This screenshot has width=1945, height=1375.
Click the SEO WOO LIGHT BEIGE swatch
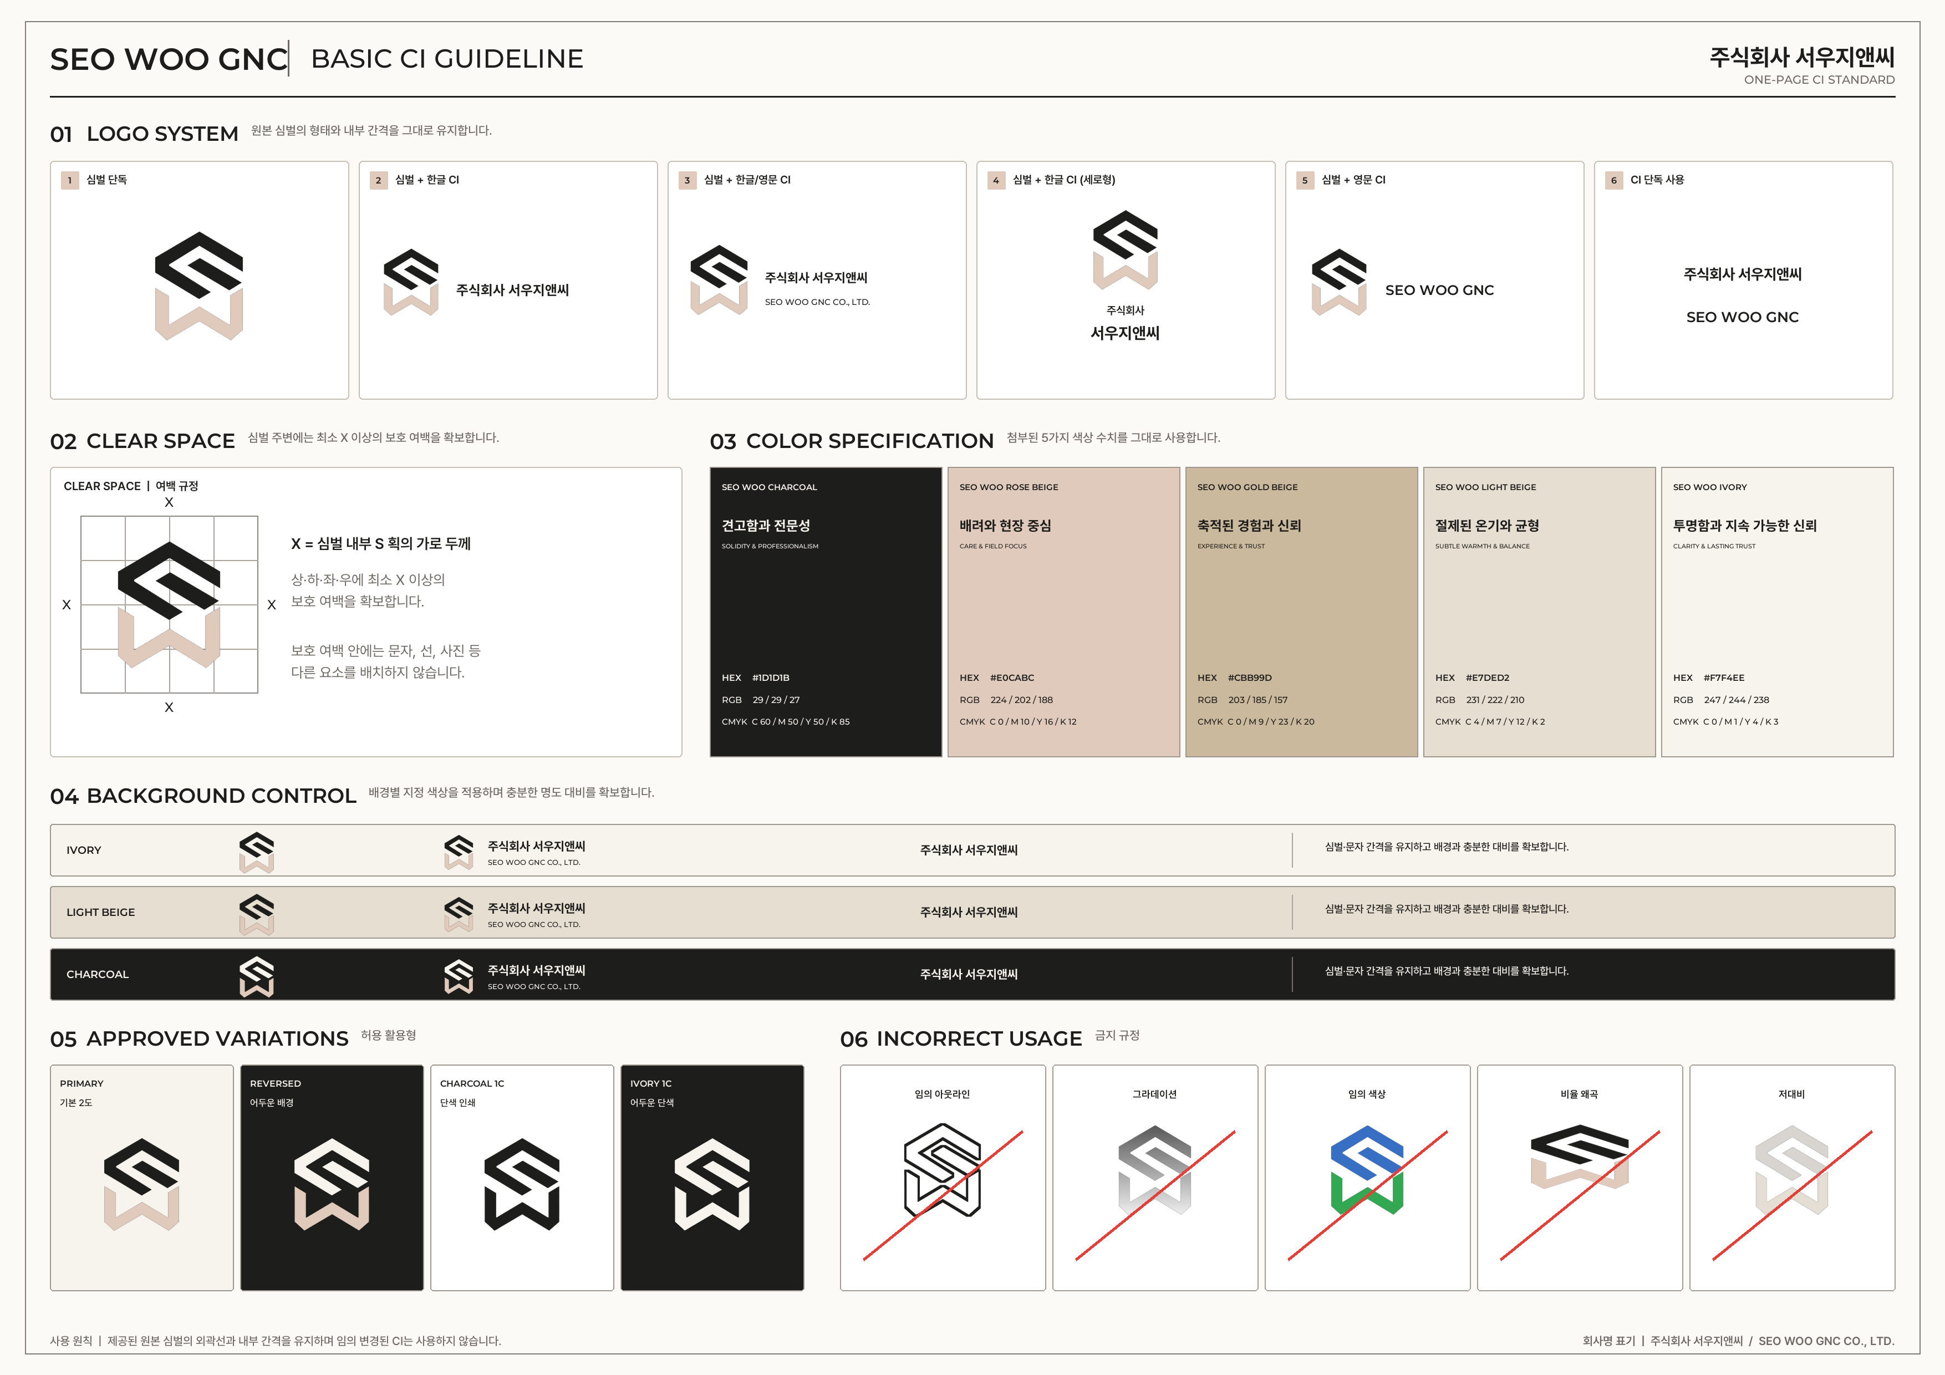pyautogui.click(x=1539, y=612)
